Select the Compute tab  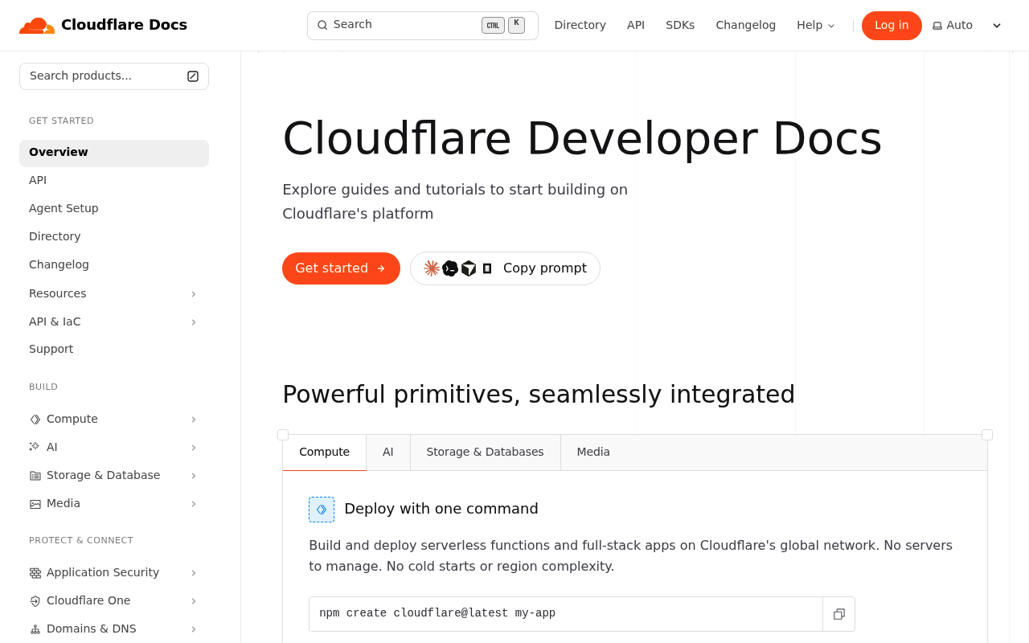point(325,453)
